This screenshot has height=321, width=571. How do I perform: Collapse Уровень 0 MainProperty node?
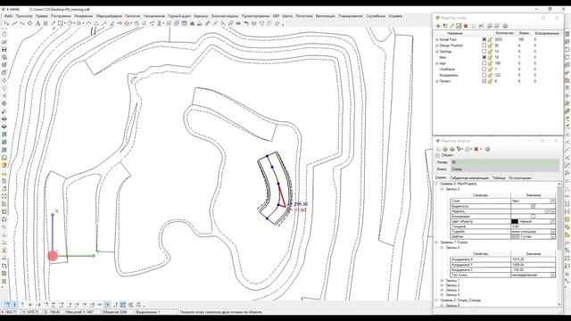click(436, 184)
